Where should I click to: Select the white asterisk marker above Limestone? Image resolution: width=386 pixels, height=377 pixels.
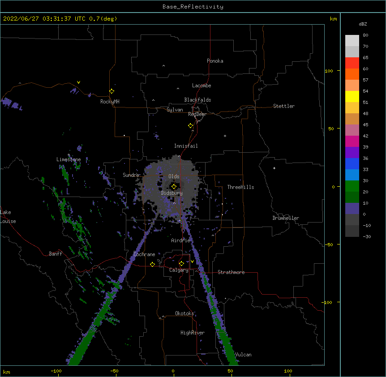tap(69, 155)
